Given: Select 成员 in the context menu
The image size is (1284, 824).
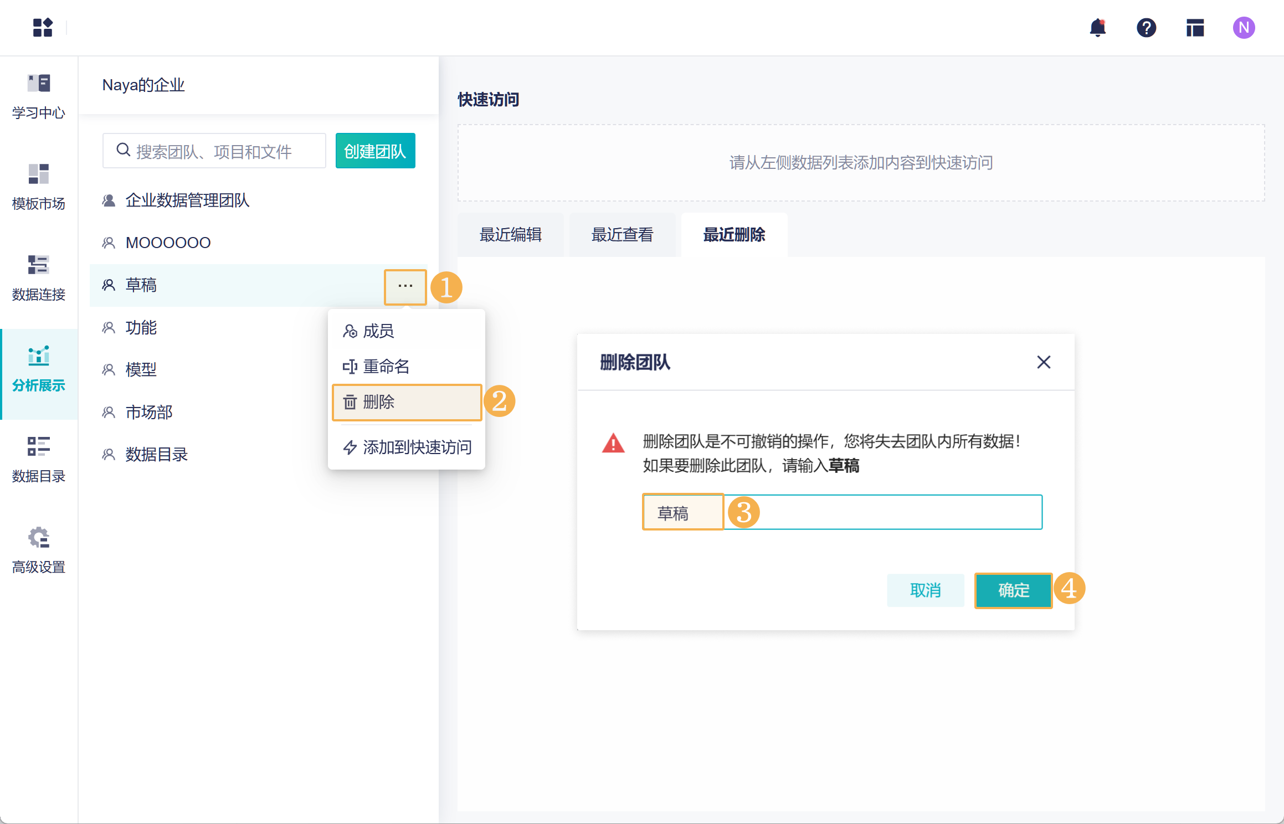Looking at the screenshot, I should click(378, 331).
